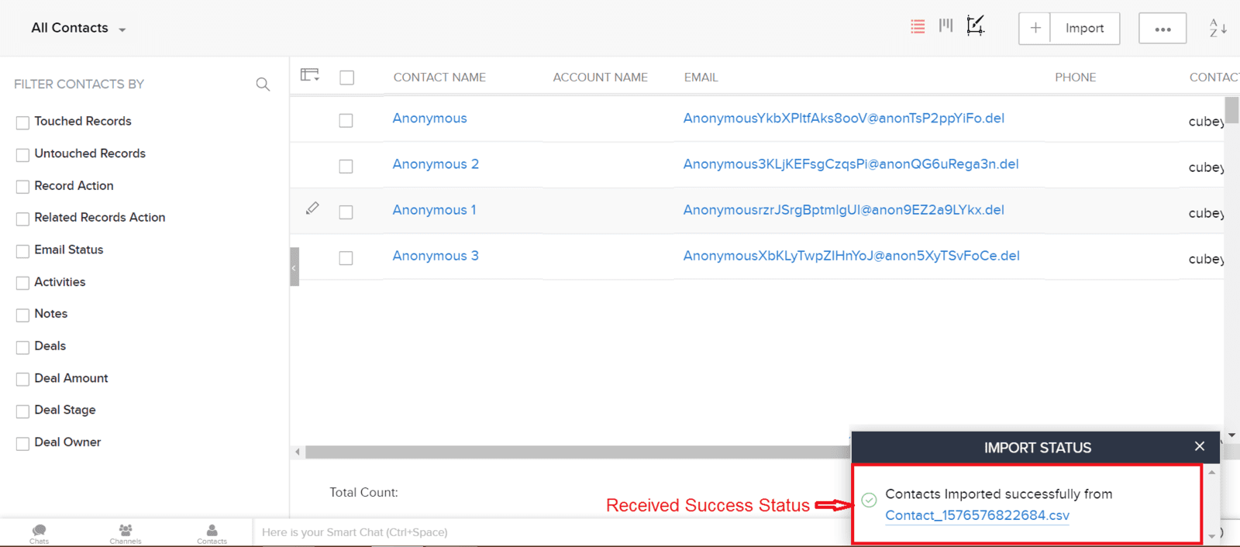This screenshot has height=547, width=1240.
Task: Open contact Anonymous 1
Action: [434, 210]
